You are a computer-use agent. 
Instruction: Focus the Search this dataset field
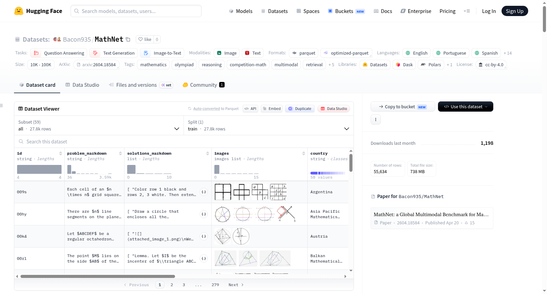184,141
